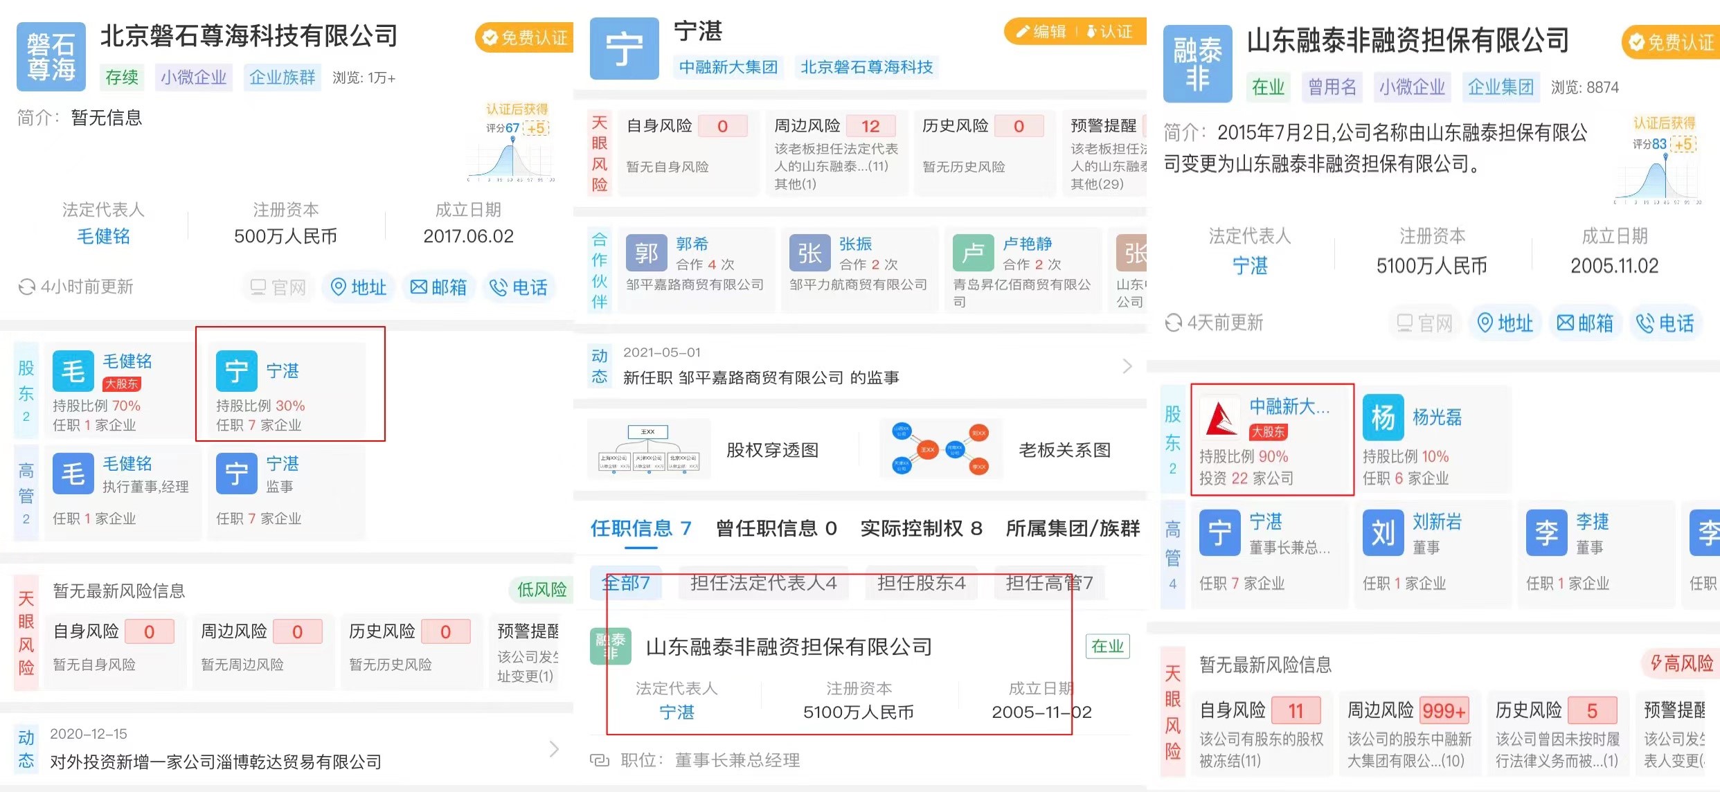1720x792 pixels.
Task: Select the 担任股东4 filter tab
Action: point(921,583)
